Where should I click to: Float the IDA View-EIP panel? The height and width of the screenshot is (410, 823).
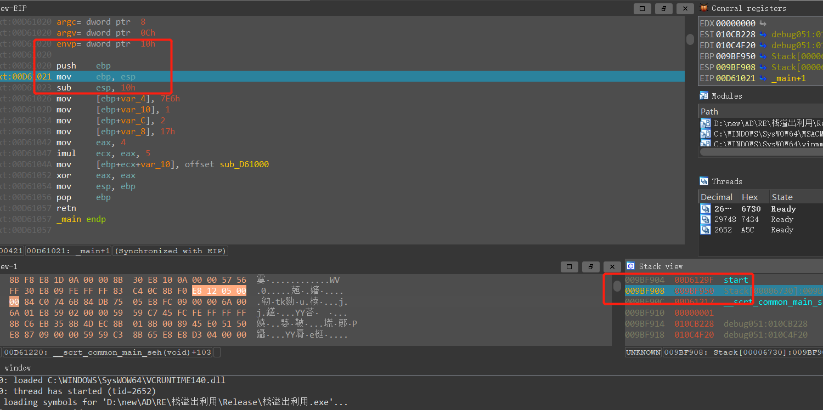(x=663, y=8)
